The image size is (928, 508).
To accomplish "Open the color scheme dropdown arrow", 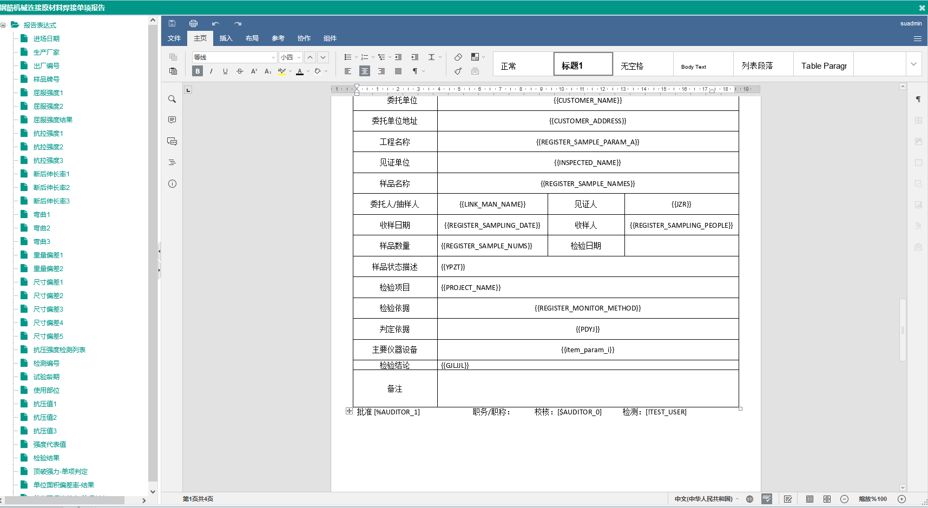I will pyautogui.click(x=484, y=57).
